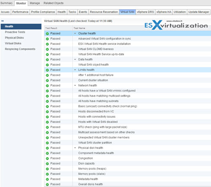211x187 pixels.
Task: Collapse the Network health group
Action: (75, 86)
